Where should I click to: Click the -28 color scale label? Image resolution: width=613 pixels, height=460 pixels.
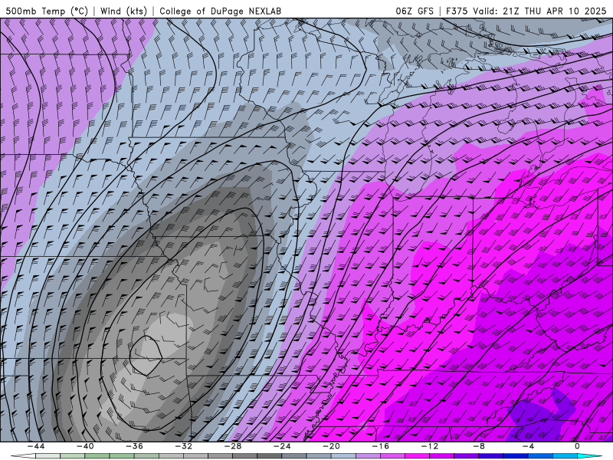[x=233, y=446]
